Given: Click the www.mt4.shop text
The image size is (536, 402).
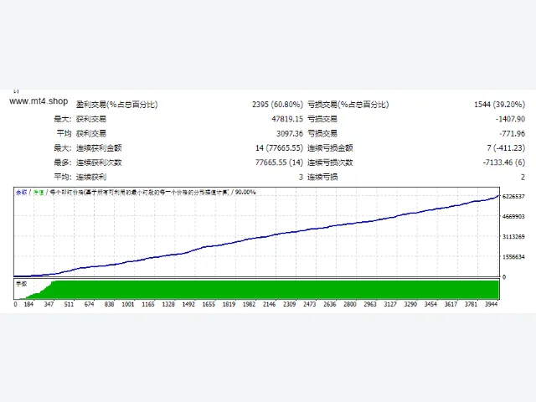Looking at the screenshot, I should tap(39, 101).
